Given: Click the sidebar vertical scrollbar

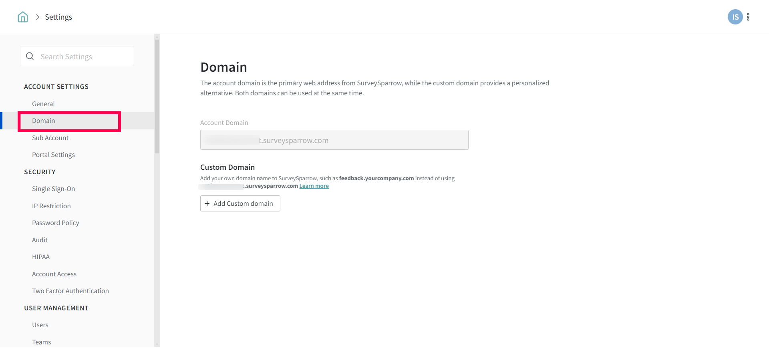Looking at the screenshot, I should coord(157,96).
